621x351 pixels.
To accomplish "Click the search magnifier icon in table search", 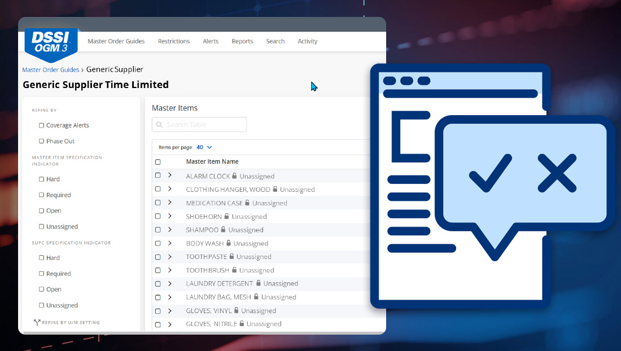I will click(x=159, y=125).
